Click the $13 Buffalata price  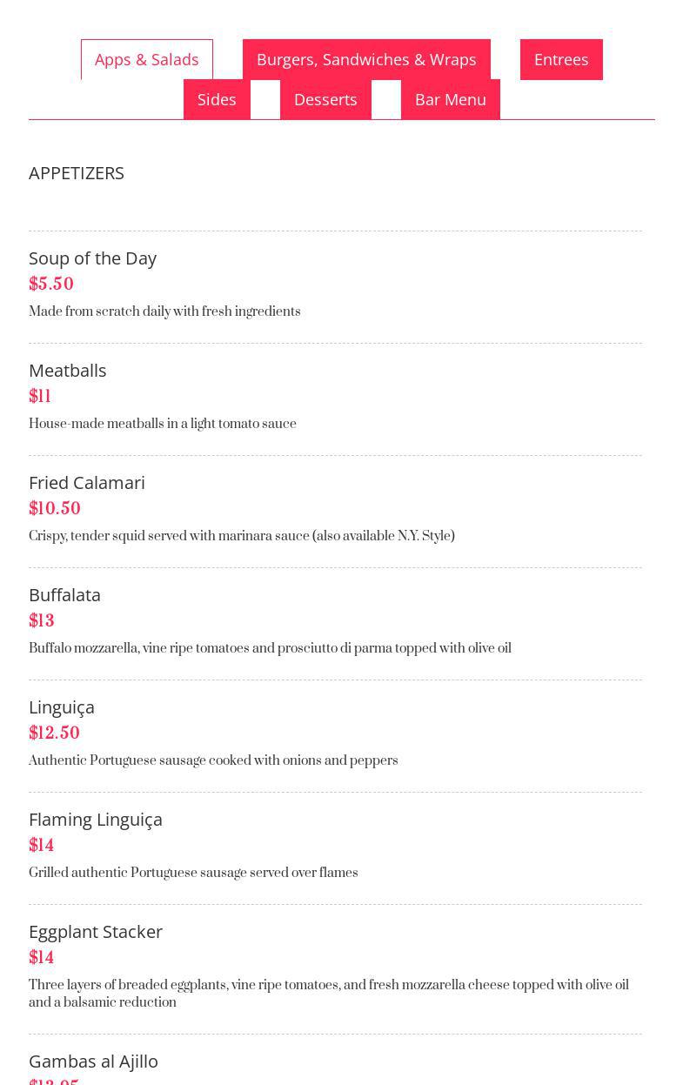pyautogui.click(x=42, y=621)
